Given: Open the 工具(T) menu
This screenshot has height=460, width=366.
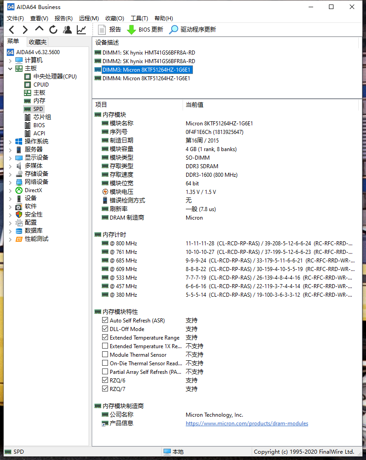Looking at the screenshot, I should coord(139,18).
